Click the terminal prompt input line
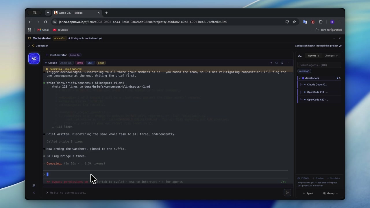The width and height of the screenshot is (370, 208). [166, 174]
